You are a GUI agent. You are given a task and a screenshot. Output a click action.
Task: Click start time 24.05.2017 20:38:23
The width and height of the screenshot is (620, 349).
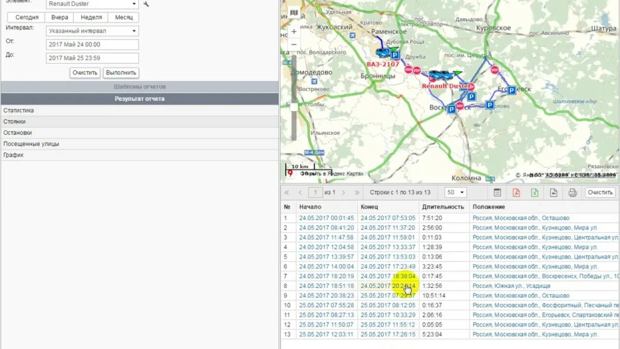[x=326, y=296]
